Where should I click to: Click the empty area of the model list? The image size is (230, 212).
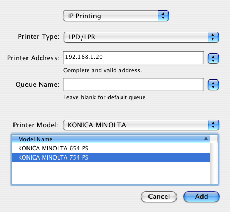111,173
